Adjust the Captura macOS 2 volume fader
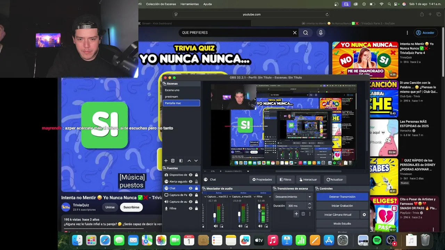 point(215,216)
